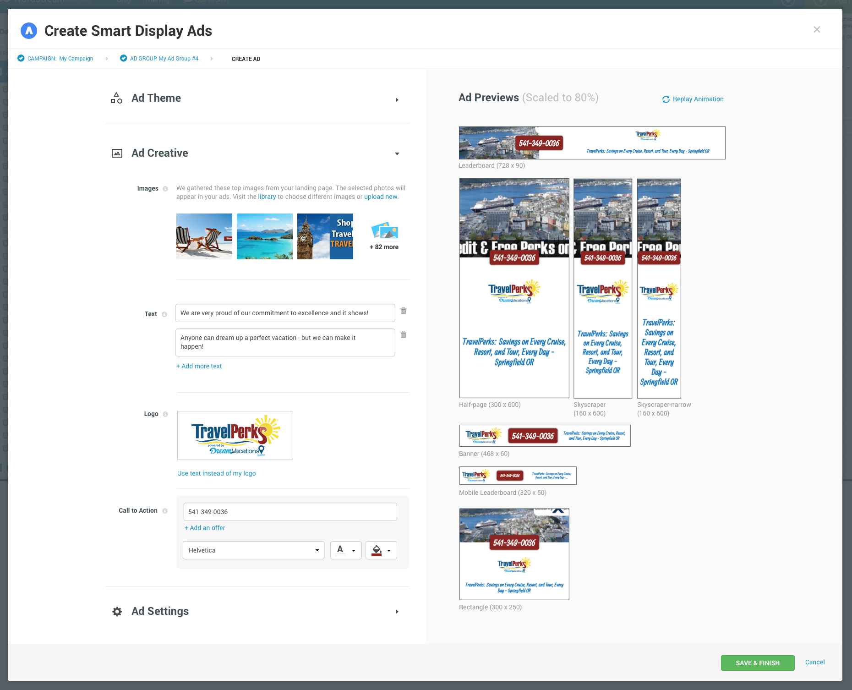Viewport: 852px width, 690px height.
Task: Click the 'commitment to excellence' text field
Action: pyautogui.click(x=285, y=313)
